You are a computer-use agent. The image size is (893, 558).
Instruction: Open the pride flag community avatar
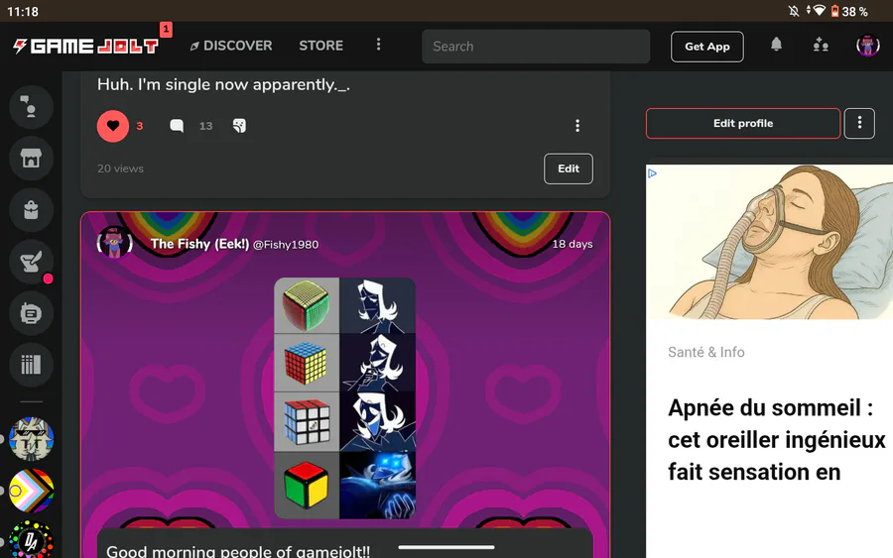pyautogui.click(x=32, y=491)
